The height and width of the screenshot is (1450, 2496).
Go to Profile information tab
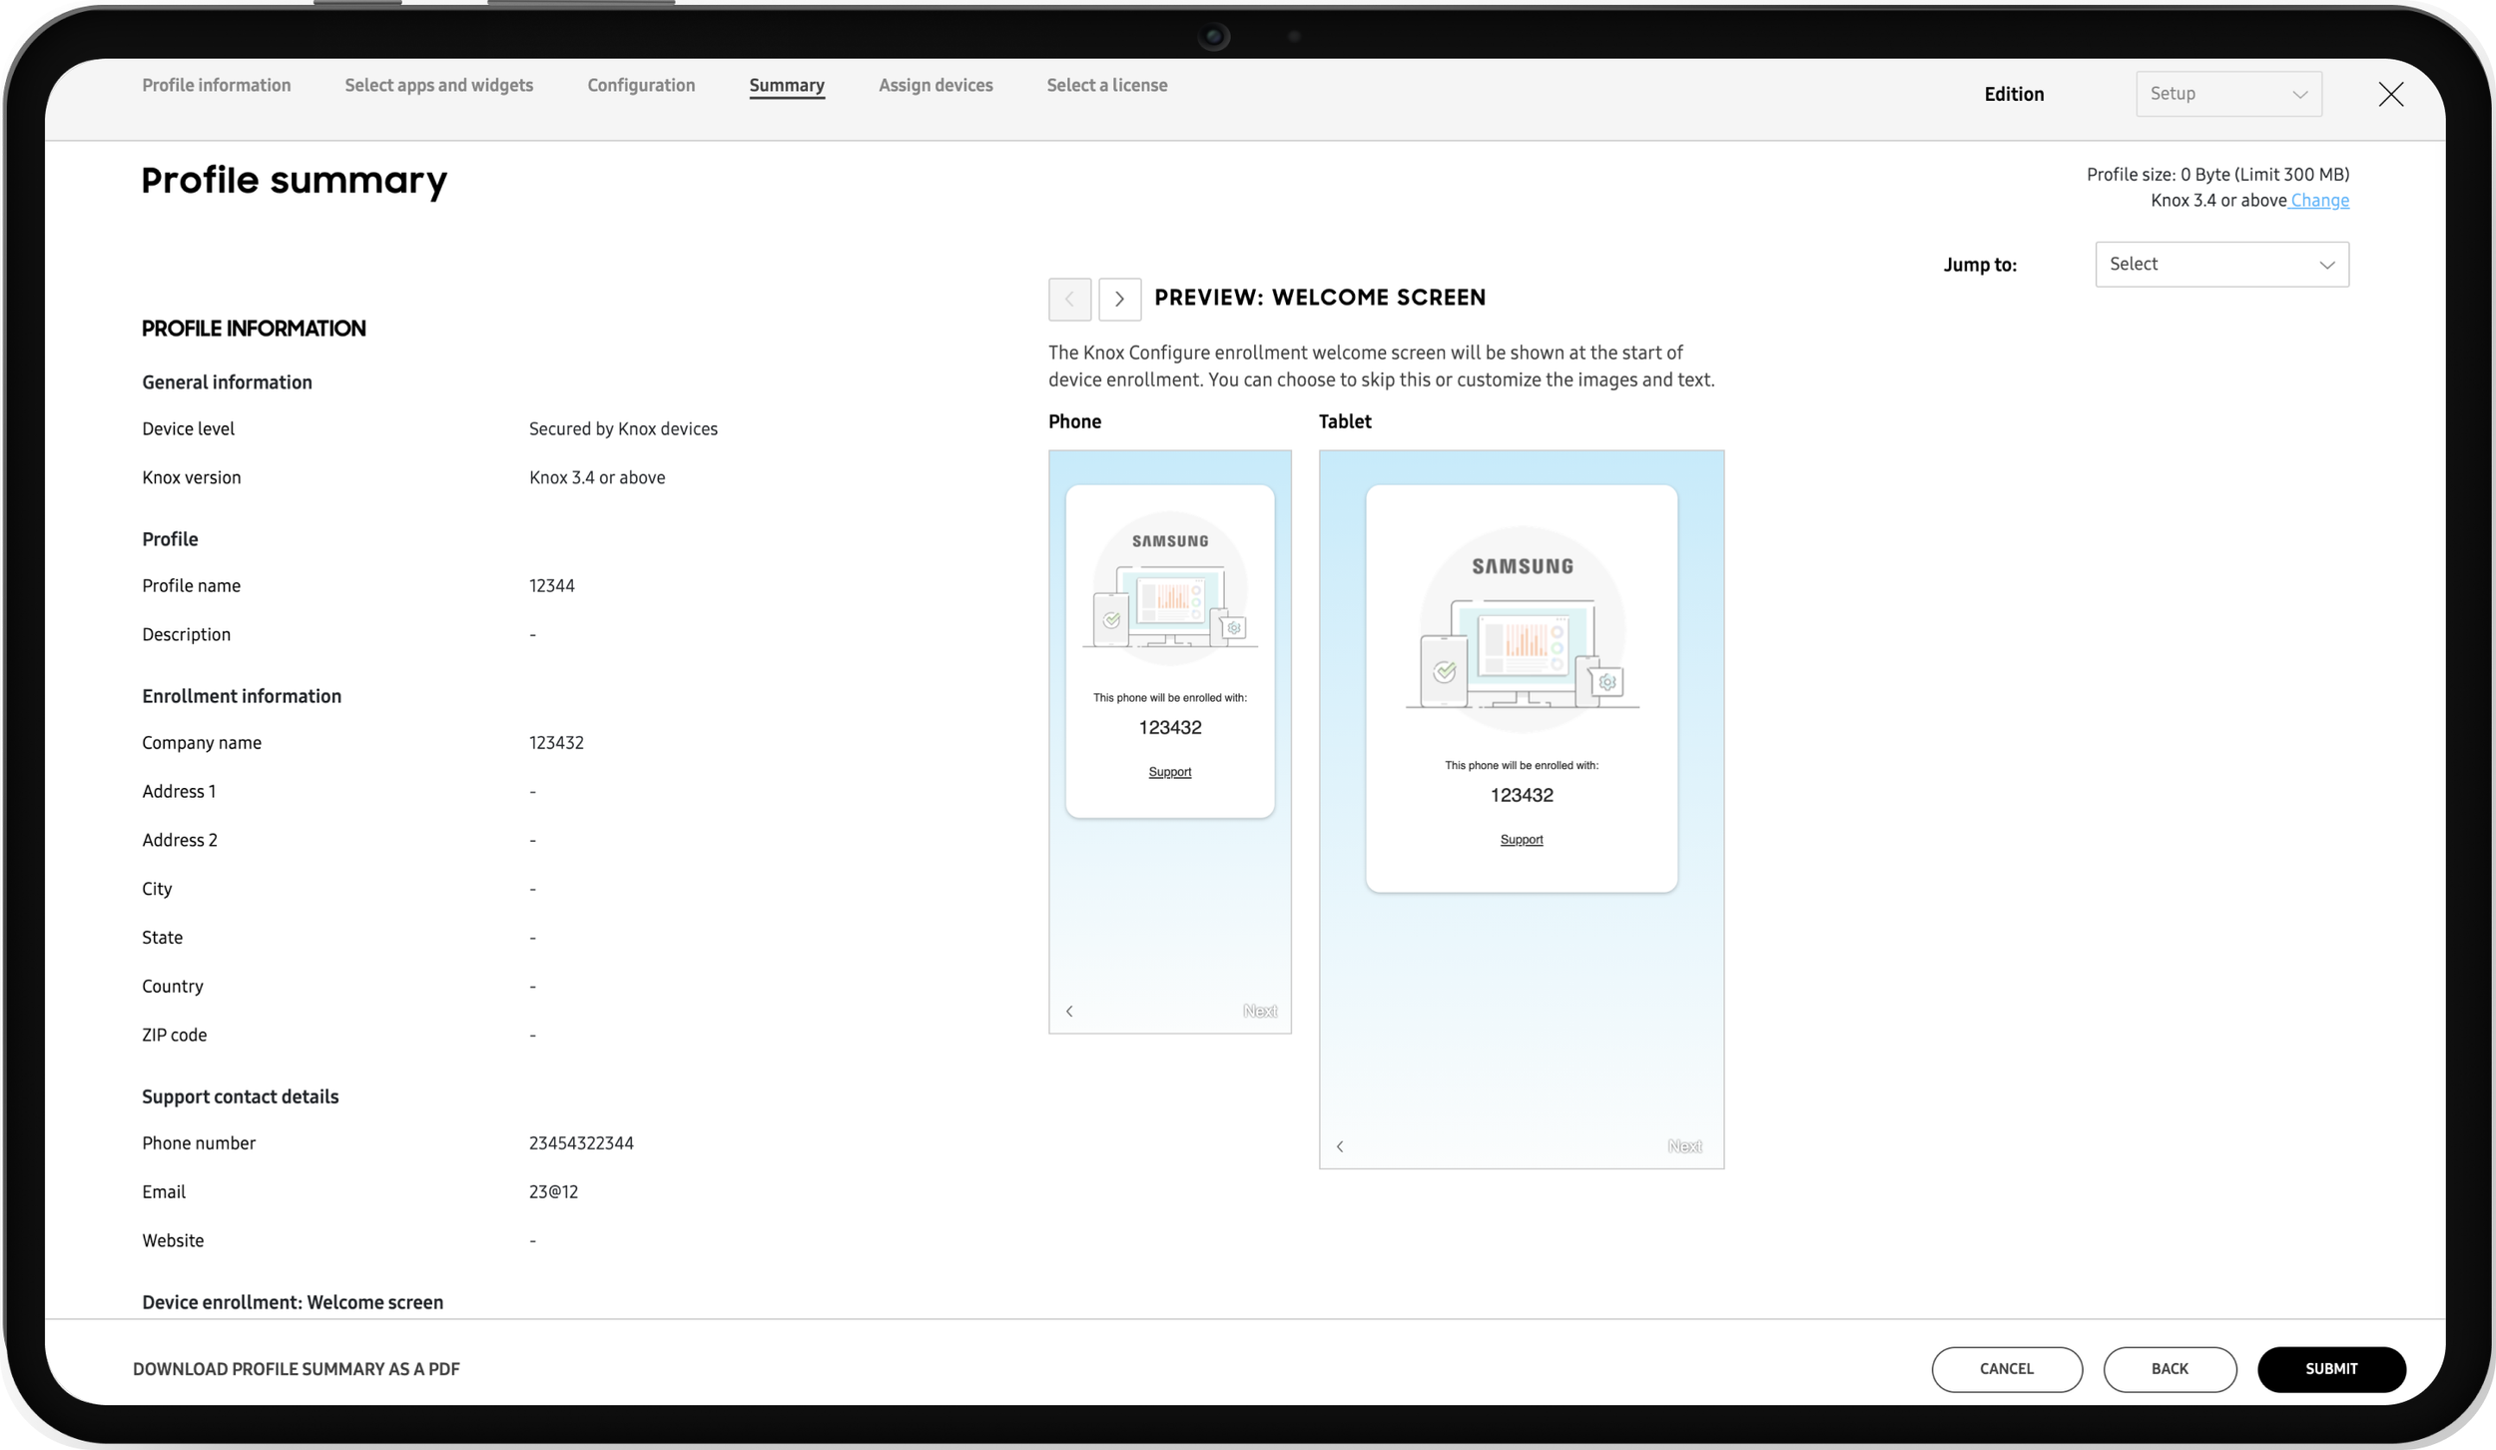coord(217,85)
